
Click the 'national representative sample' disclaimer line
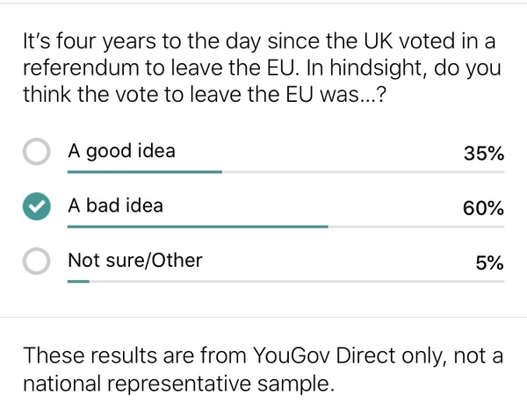tap(179, 384)
